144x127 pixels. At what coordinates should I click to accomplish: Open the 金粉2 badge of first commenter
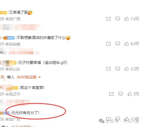[x=3, y=13]
